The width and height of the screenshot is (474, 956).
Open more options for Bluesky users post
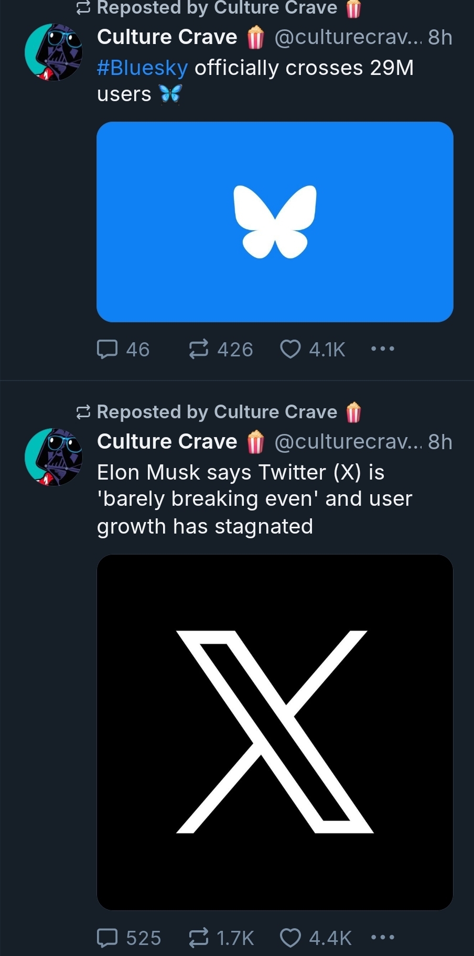[382, 349]
